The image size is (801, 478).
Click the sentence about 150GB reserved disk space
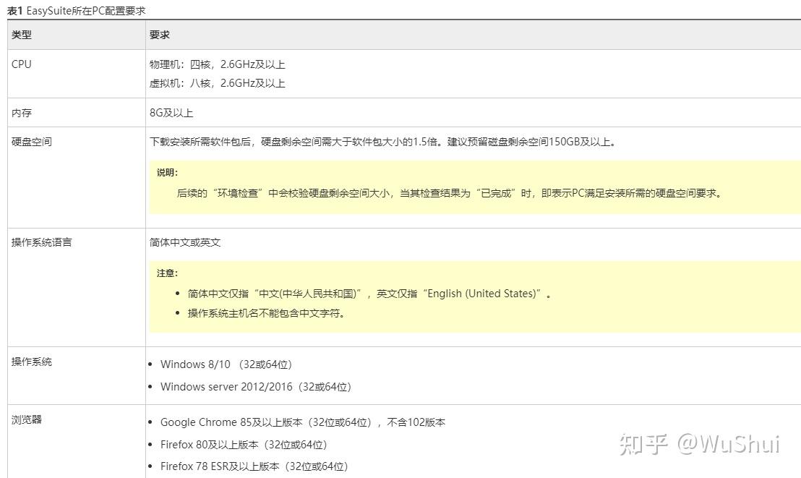pos(384,142)
